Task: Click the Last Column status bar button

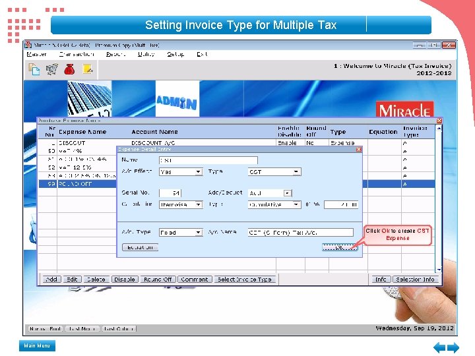Action: (119, 329)
